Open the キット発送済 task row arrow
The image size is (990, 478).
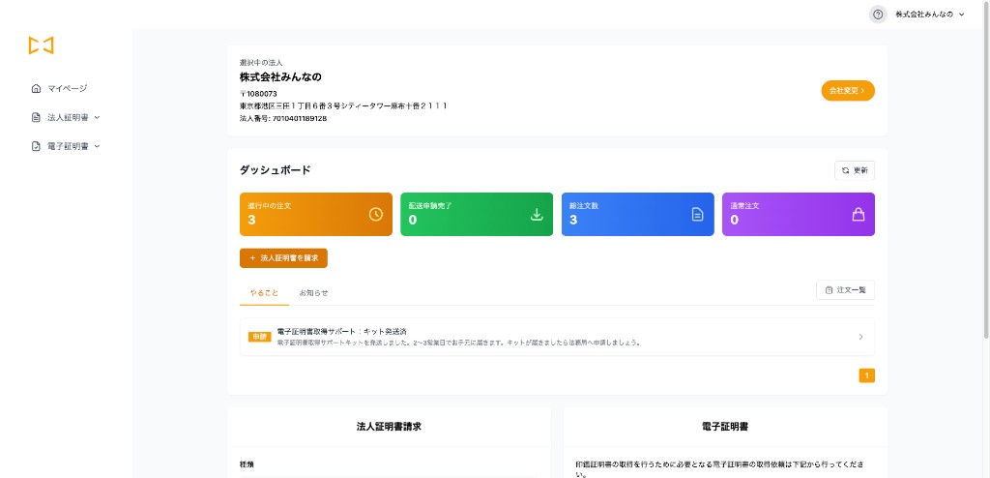click(x=860, y=337)
